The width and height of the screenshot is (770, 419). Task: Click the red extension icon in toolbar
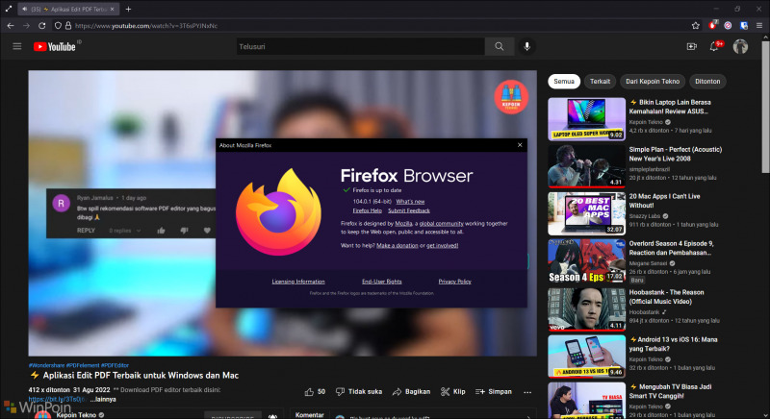(x=712, y=26)
